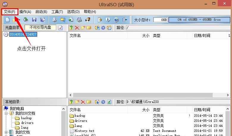Click up arrow of local file list scrollbar
Viewport: 232px width, 136px height.
tap(228, 109)
